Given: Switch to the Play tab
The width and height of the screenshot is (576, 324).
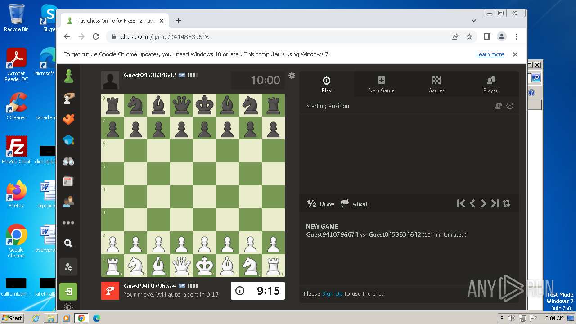Looking at the screenshot, I should coord(327,84).
